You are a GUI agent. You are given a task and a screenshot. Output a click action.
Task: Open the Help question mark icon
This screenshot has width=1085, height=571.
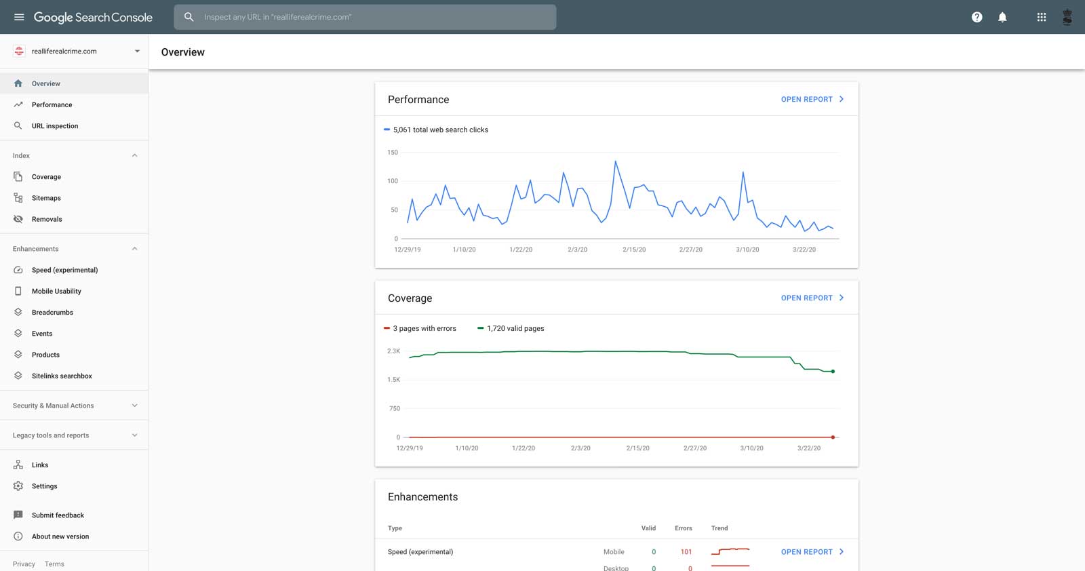point(976,17)
